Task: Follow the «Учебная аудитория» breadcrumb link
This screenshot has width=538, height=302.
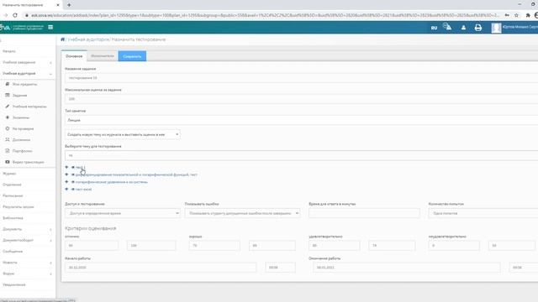Action: [88, 39]
